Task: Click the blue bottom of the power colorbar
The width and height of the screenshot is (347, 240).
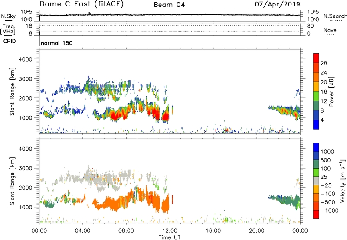Action: click(316, 124)
